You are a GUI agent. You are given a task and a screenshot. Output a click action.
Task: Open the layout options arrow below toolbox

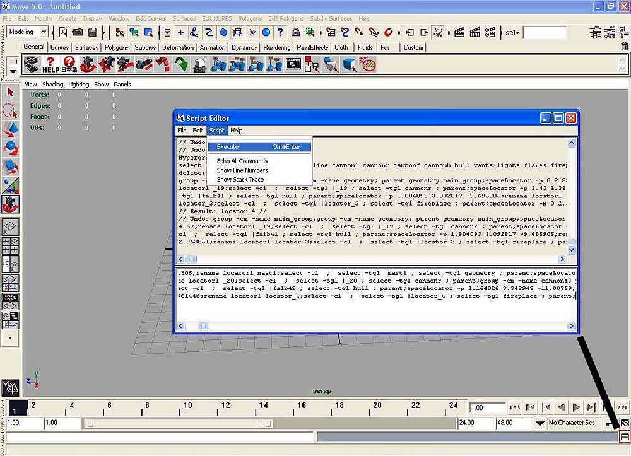point(10,338)
